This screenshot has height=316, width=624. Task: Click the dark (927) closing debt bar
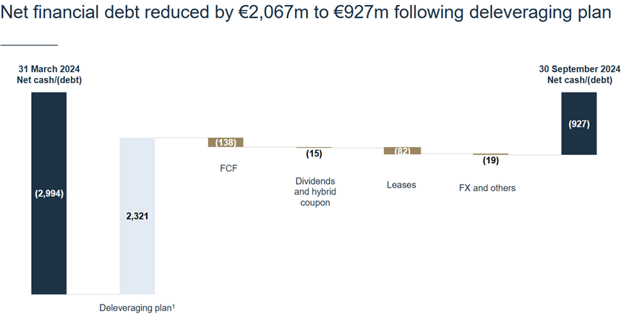pyautogui.click(x=578, y=123)
